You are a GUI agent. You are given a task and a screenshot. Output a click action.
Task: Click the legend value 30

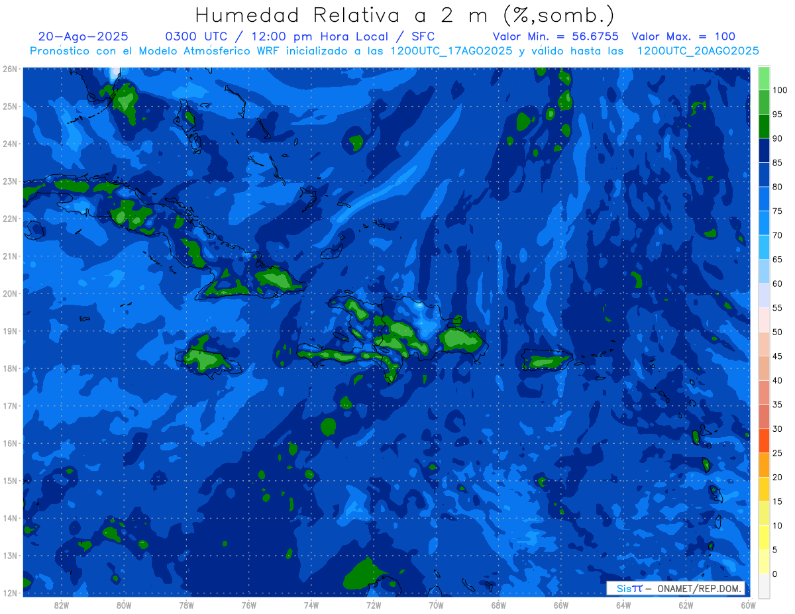click(x=777, y=429)
